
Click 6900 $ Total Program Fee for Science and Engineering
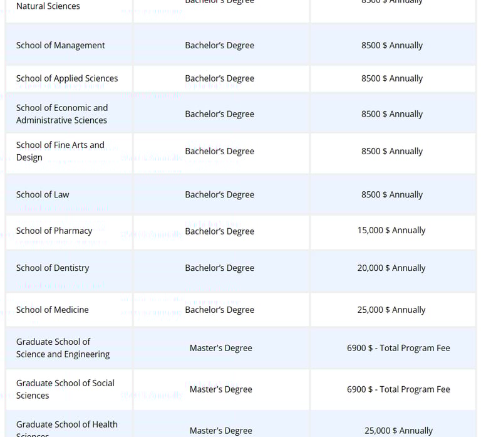[x=398, y=348]
